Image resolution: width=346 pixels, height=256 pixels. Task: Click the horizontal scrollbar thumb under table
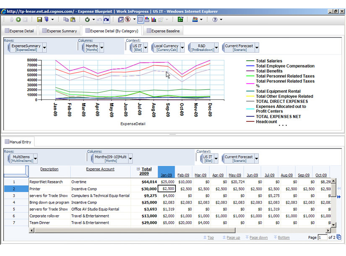point(135,230)
